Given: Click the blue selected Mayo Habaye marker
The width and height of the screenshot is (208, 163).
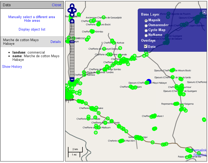Looking at the screenshot, I should pyautogui.click(x=149, y=82).
